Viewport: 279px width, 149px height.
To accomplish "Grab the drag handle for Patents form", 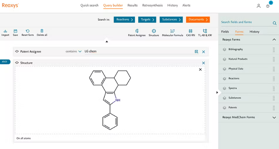I will 274,108.
